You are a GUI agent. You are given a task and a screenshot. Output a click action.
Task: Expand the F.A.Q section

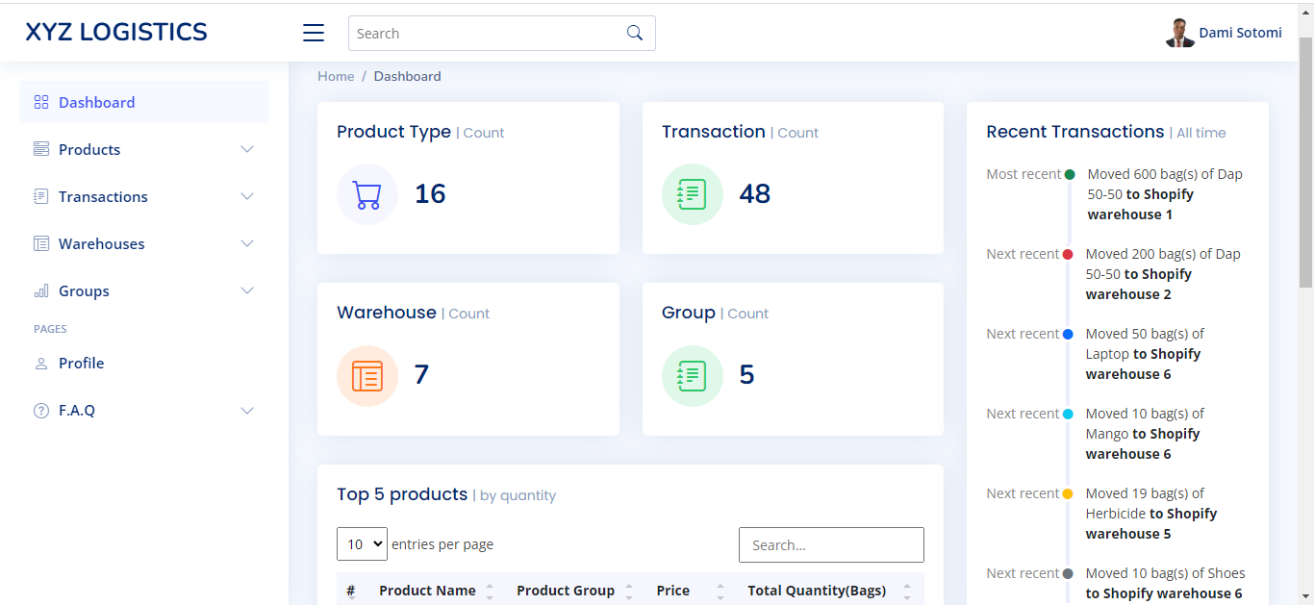point(247,410)
